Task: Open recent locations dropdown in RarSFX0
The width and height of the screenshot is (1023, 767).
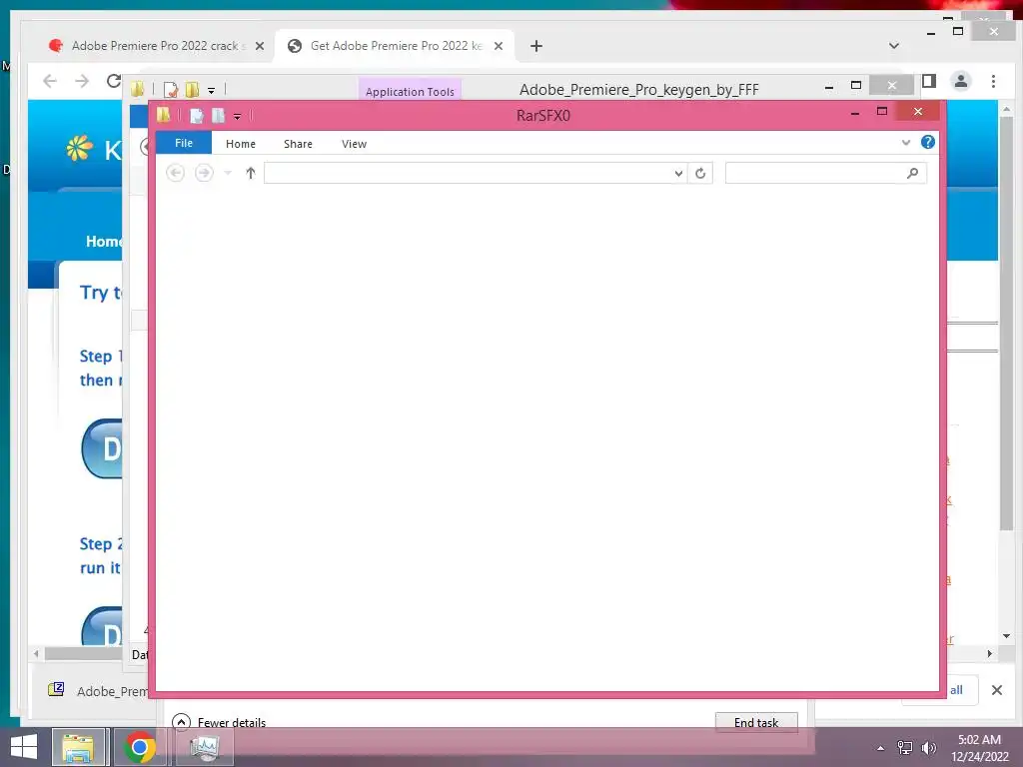Action: tap(228, 173)
